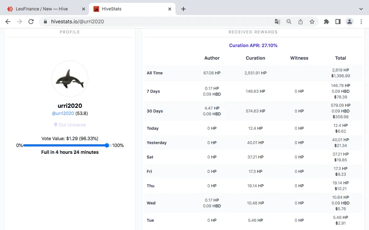Close the HiveStats tab
This screenshot has height=230, width=369.
pyautogui.click(x=170, y=9)
